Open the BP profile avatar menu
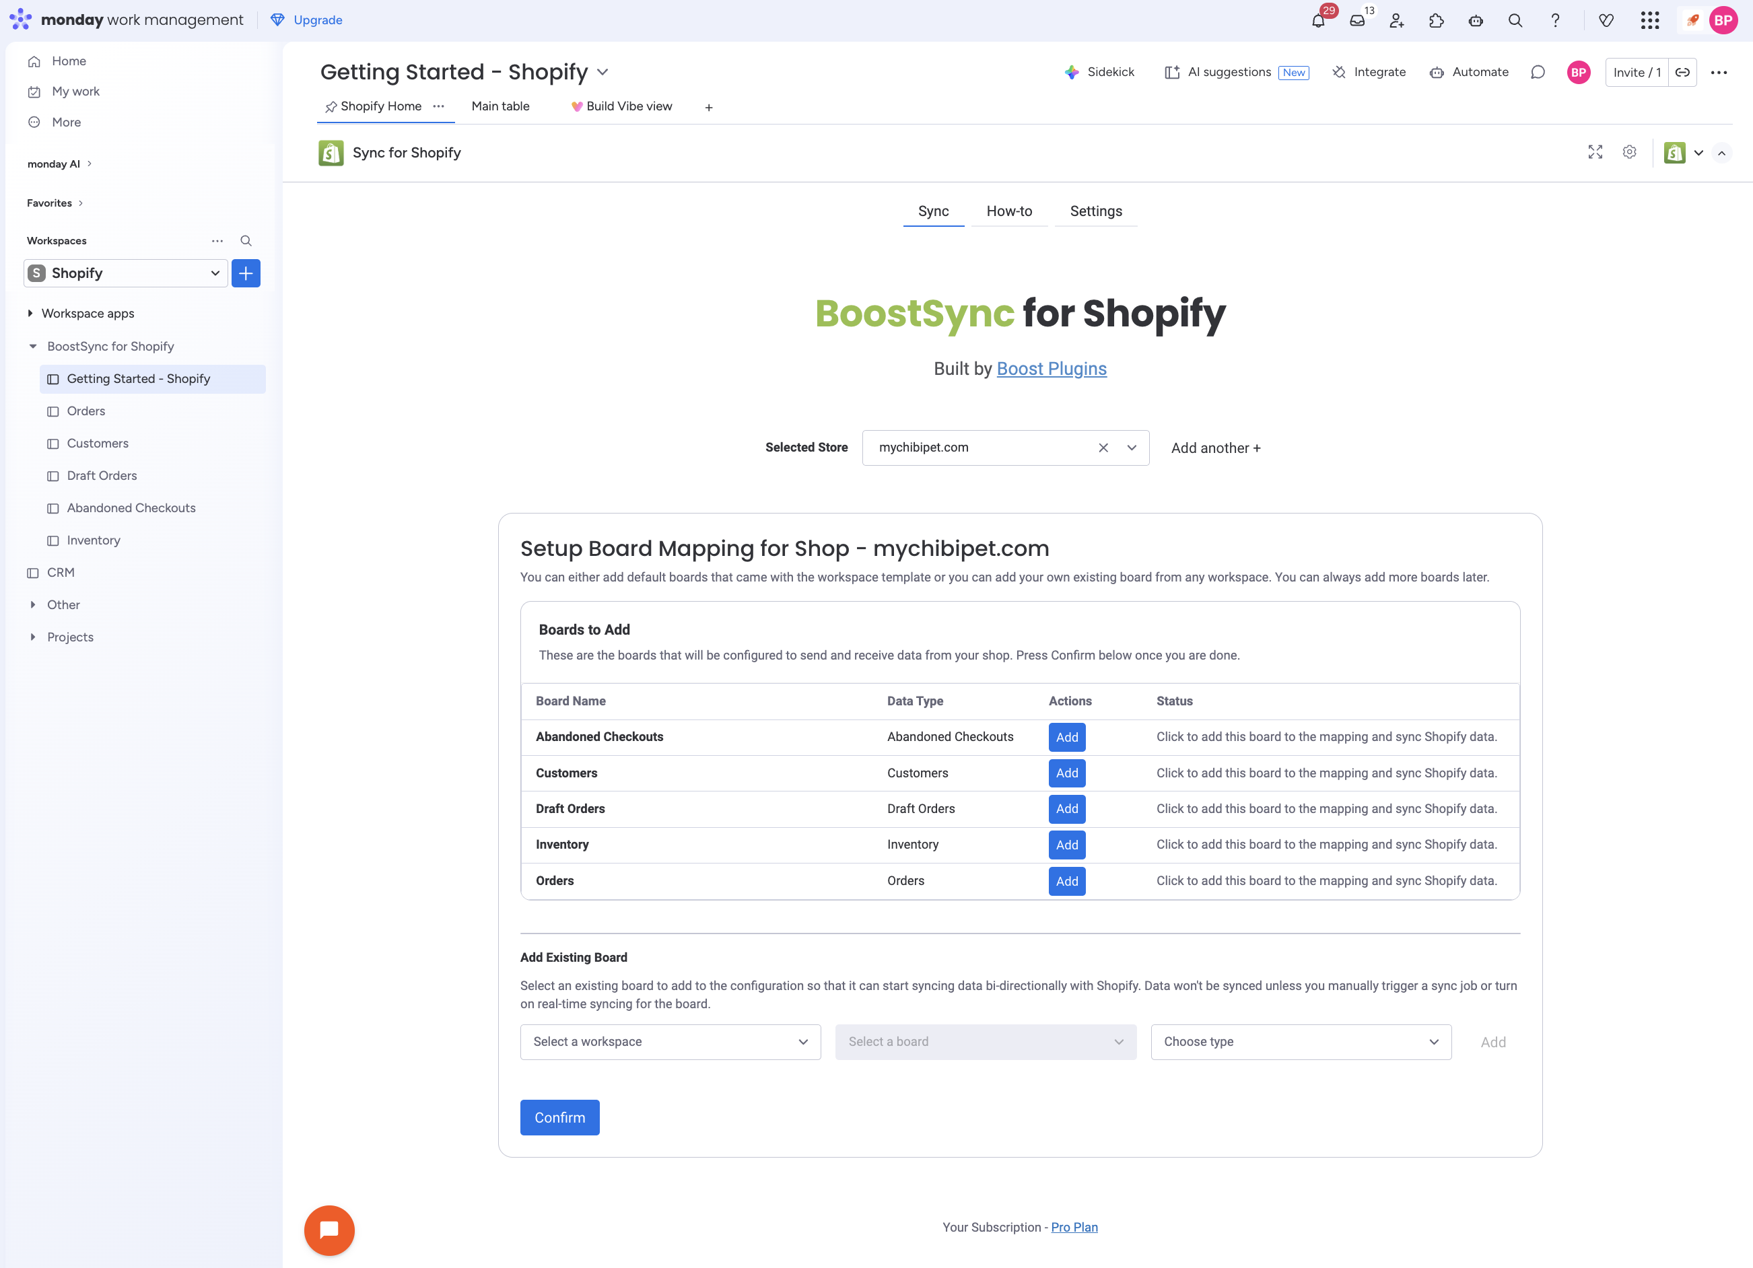 click(1723, 21)
